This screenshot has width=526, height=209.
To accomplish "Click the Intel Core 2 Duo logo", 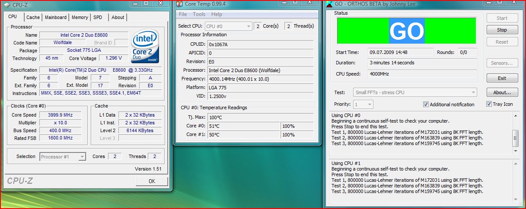I will (145, 46).
